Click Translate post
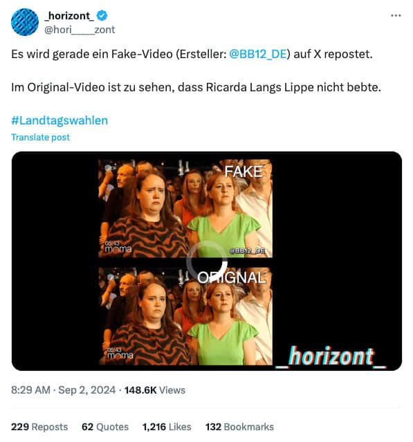 (40, 137)
